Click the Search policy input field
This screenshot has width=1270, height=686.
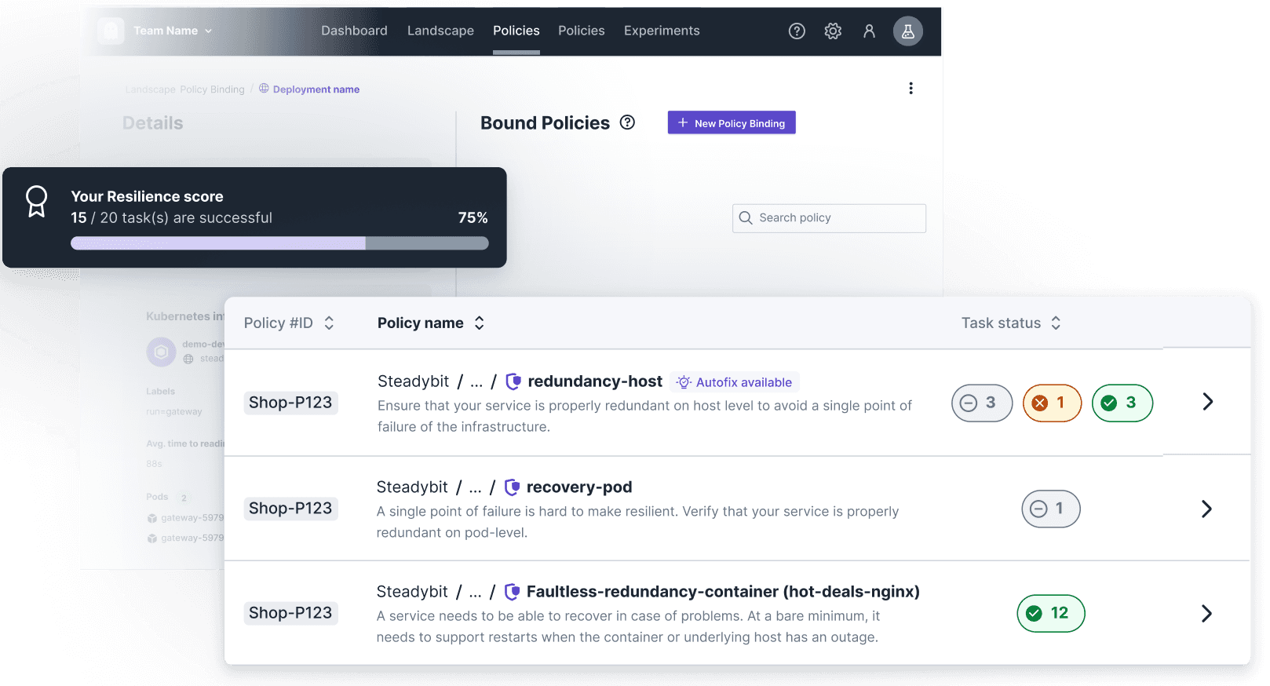point(829,218)
